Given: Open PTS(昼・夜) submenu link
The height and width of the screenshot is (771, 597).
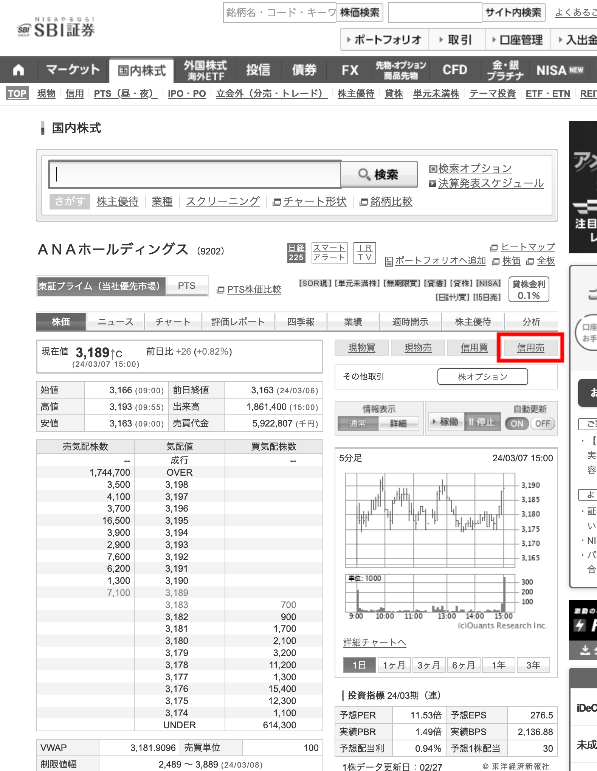Looking at the screenshot, I should pyautogui.click(x=126, y=93).
